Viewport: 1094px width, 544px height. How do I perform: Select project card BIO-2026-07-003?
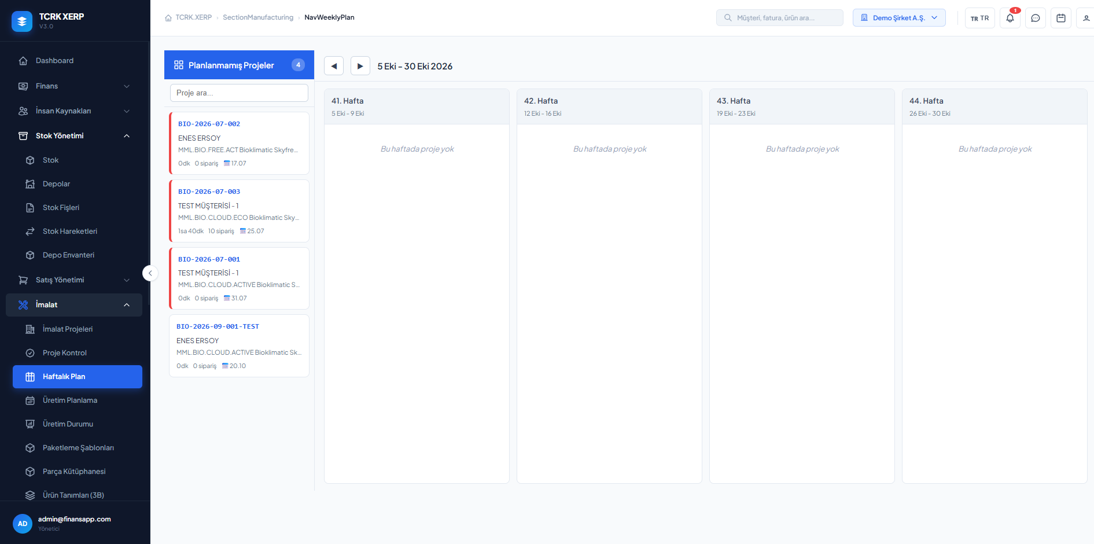(239, 211)
